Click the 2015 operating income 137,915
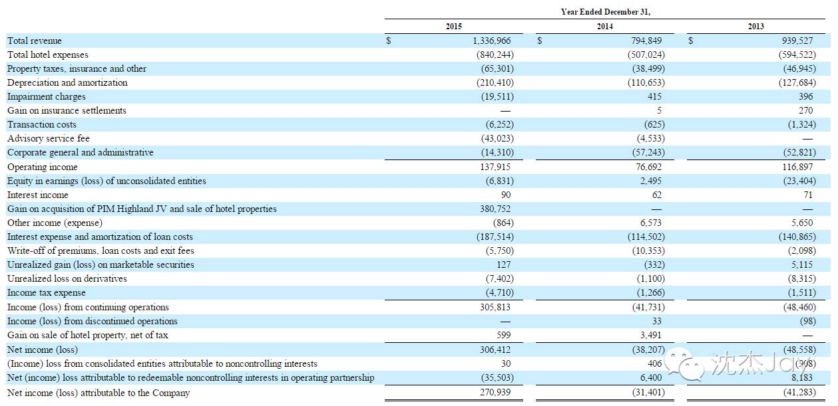 [x=495, y=167]
